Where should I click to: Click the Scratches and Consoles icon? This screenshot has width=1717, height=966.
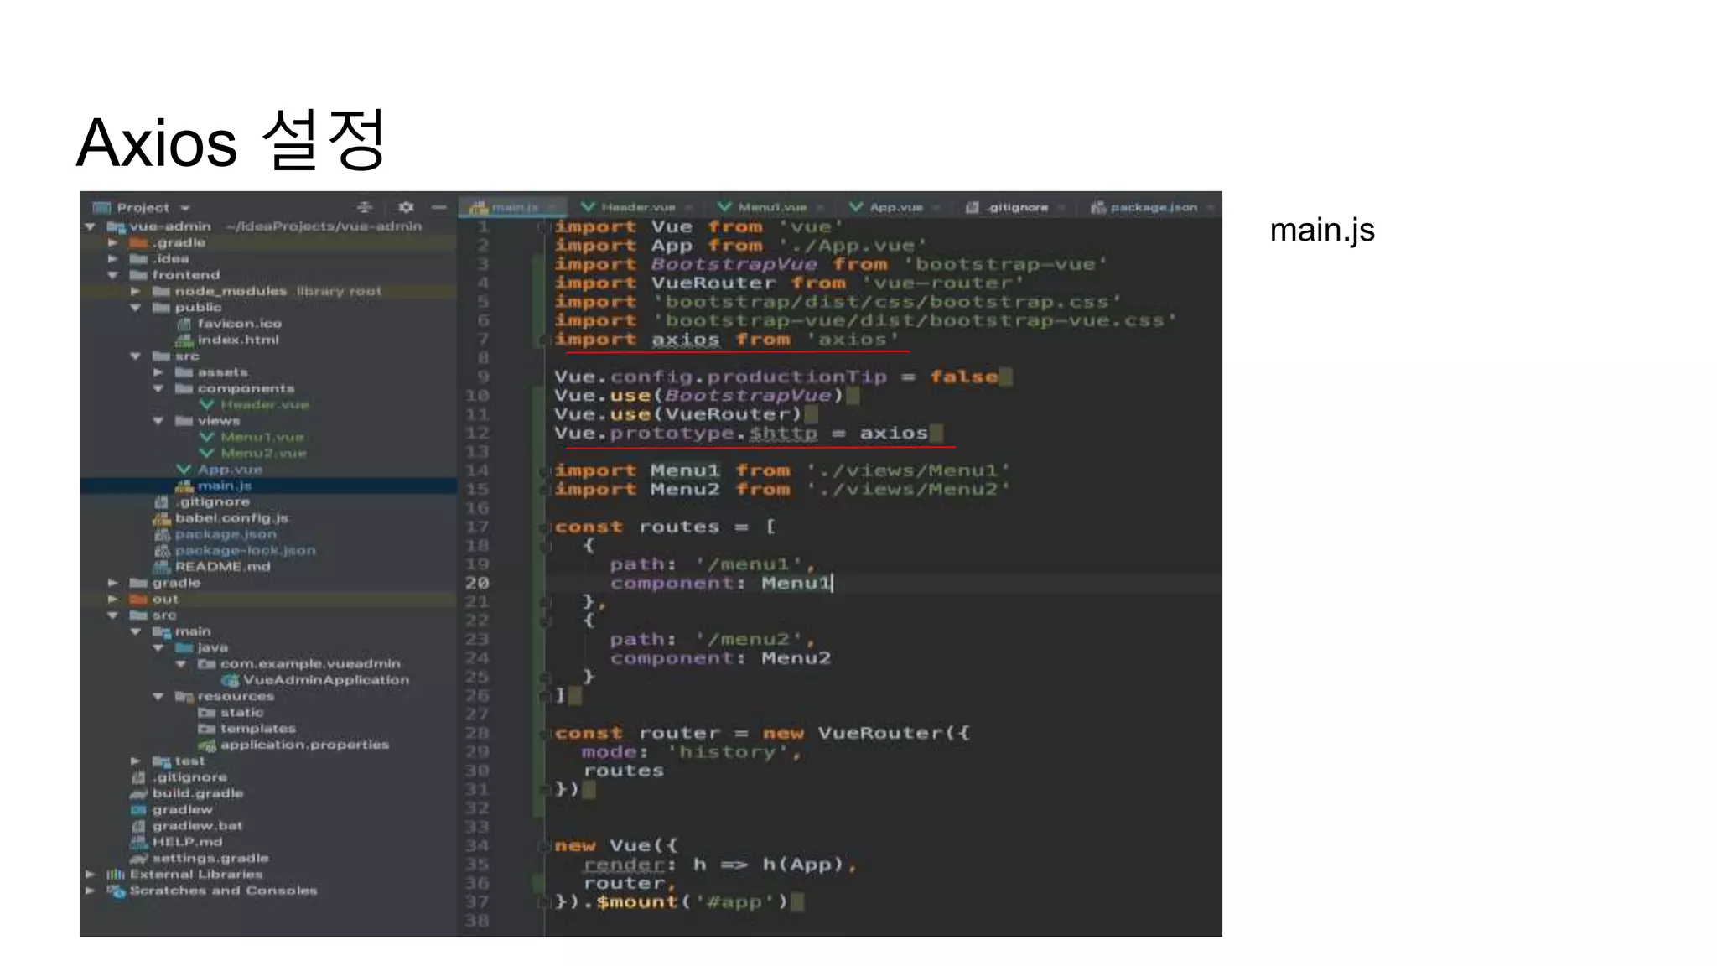point(116,891)
